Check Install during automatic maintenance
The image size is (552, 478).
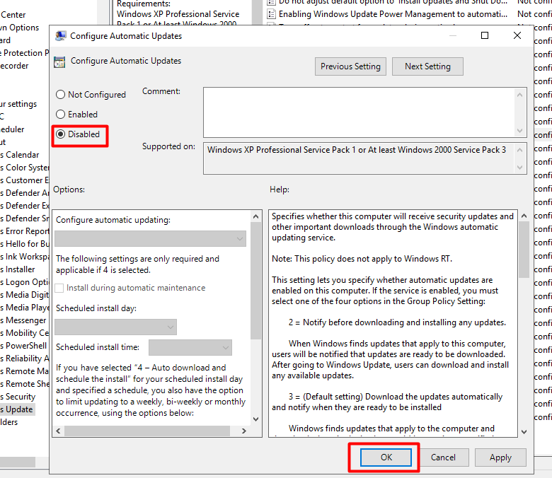(x=60, y=288)
